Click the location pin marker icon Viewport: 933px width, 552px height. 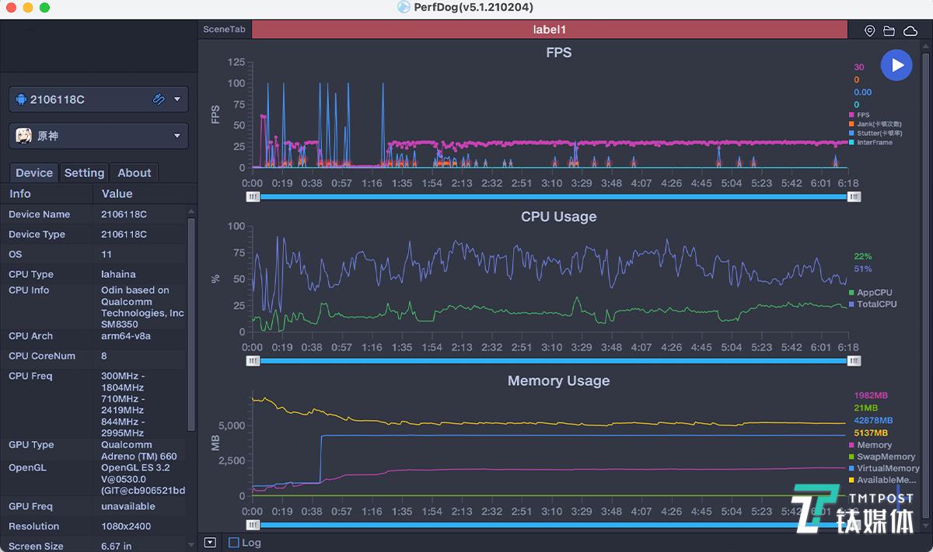click(869, 30)
